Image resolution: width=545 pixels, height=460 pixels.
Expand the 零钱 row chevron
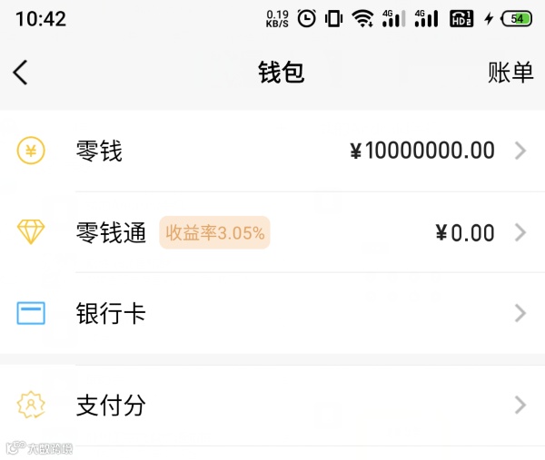[520, 151]
